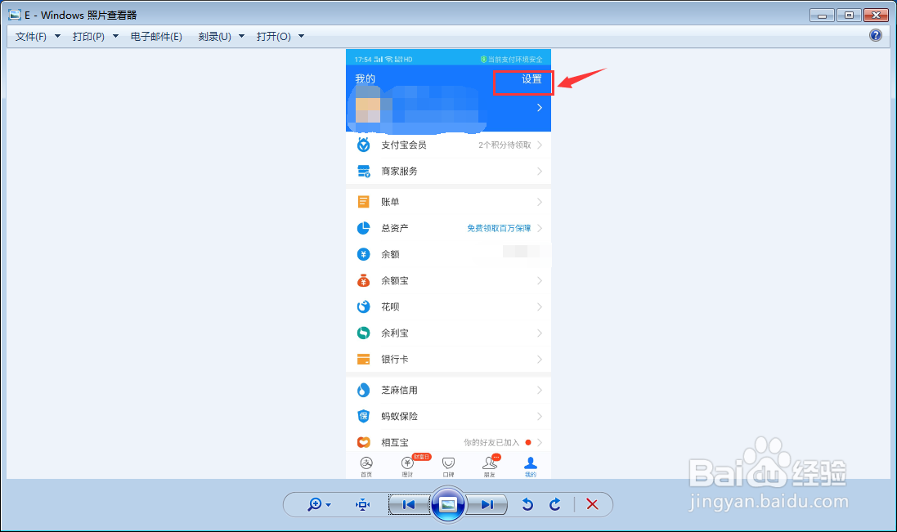Open the profile chevron arrow
This screenshot has width=897, height=532.
539,107
